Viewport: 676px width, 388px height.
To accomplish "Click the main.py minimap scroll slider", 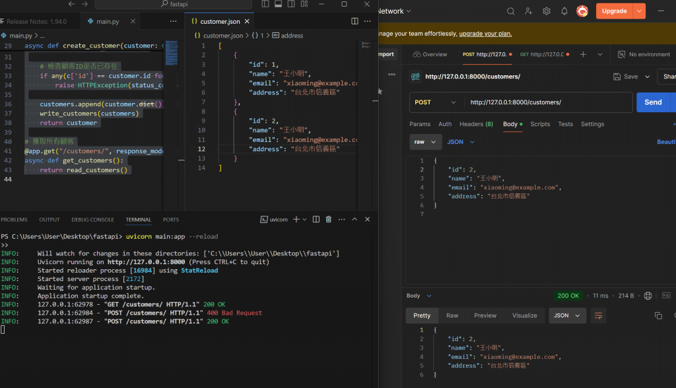I will coord(172,53).
